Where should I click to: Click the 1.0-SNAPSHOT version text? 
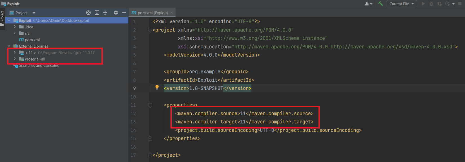click(206, 88)
